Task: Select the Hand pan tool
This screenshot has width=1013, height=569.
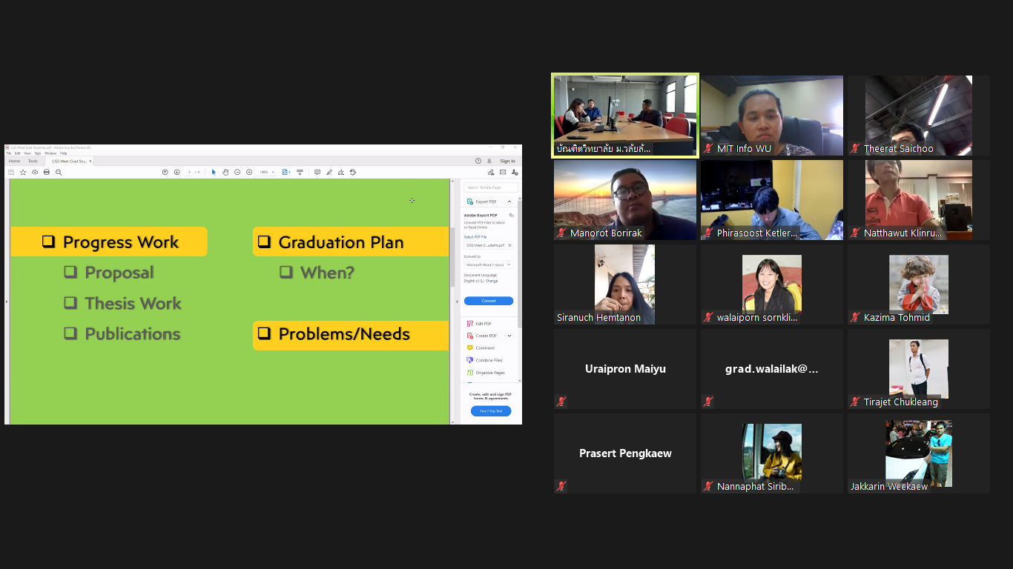Action: (x=225, y=172)
